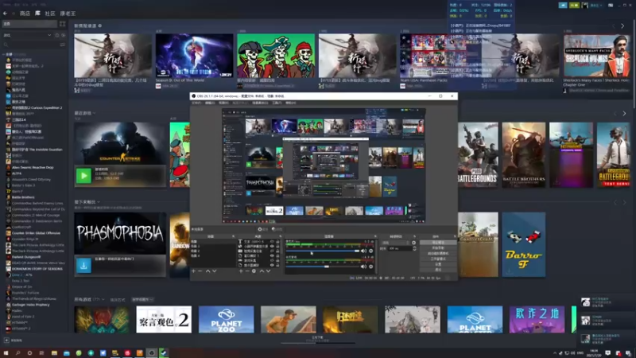Click the blue download button under Phasmophobia
This screenshot has width=636, height=358.
(x=83, y=266)
